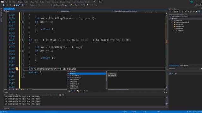Collapse the code block at line 1300
202x113 pixels.
pos(22,22)
